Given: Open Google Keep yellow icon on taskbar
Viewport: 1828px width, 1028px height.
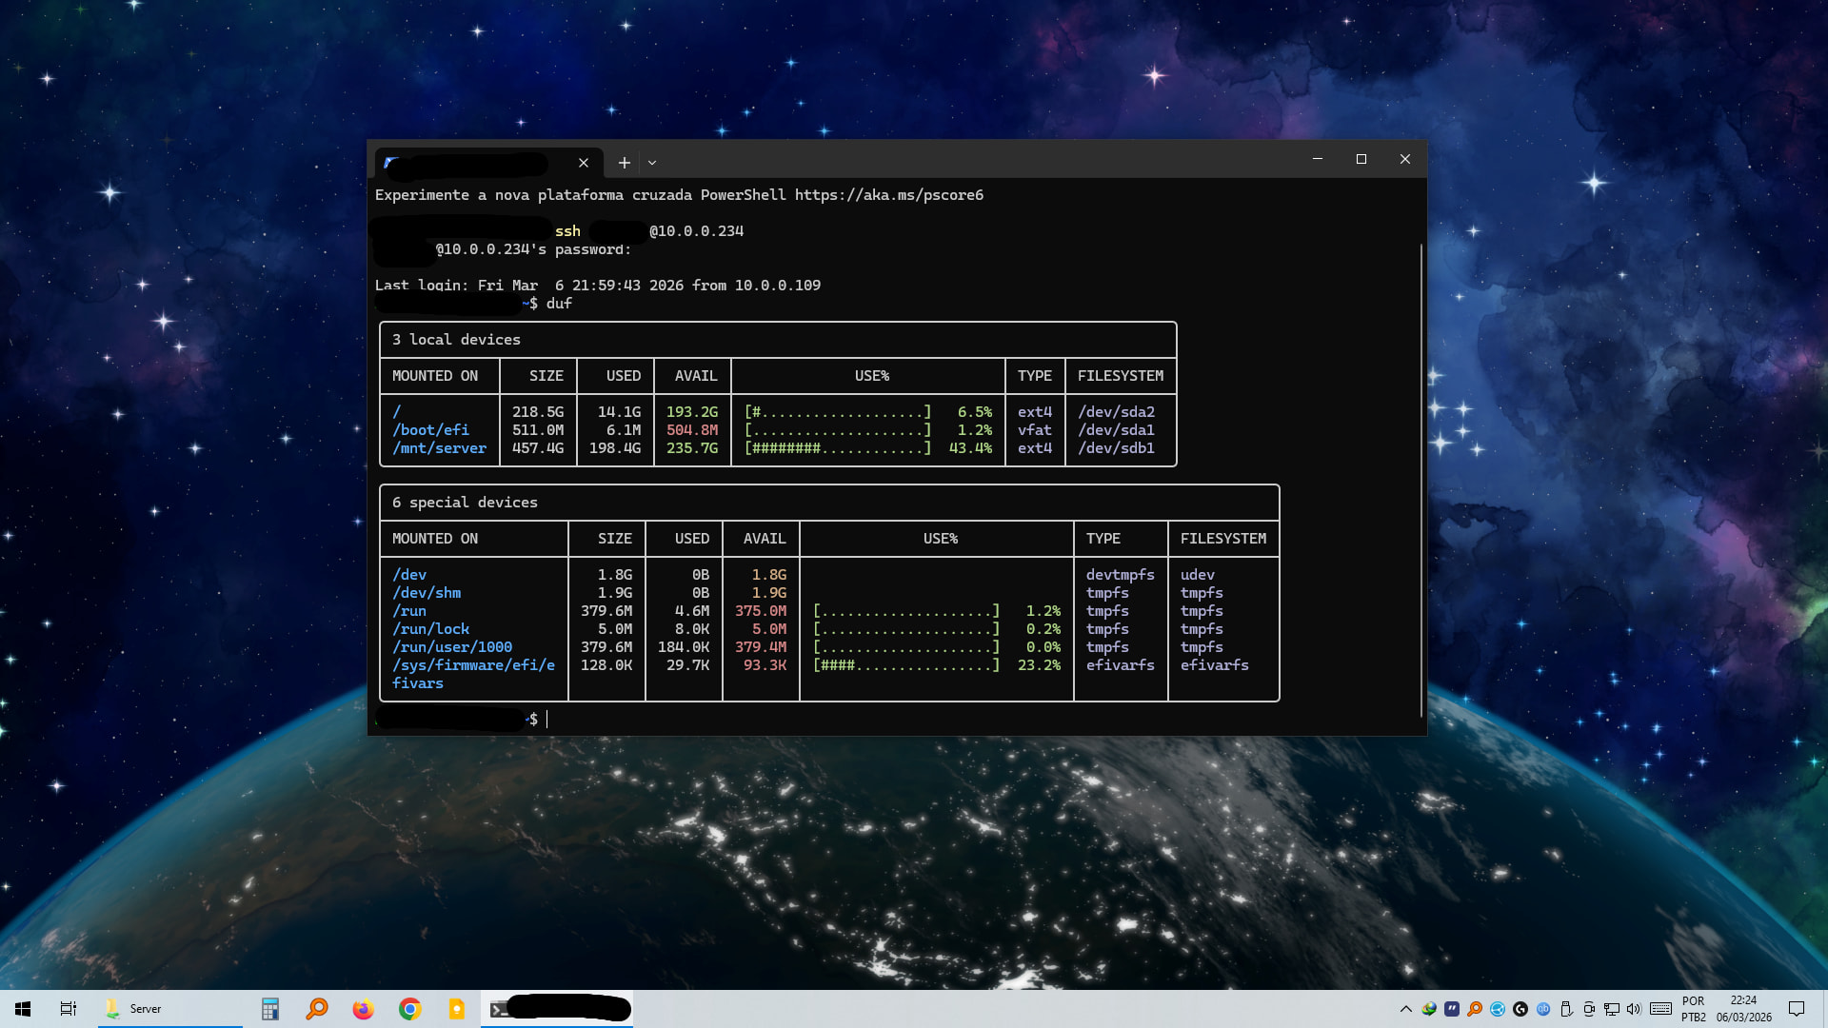Looking at the screenshot, I should click(456, 1009).
